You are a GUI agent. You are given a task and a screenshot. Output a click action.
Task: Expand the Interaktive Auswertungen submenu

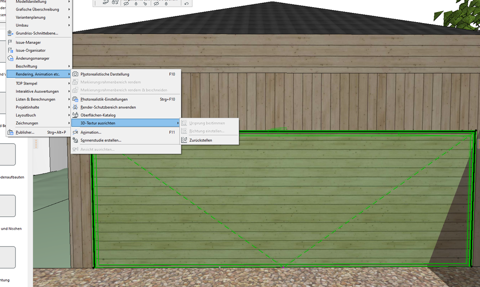coord(39,91)
